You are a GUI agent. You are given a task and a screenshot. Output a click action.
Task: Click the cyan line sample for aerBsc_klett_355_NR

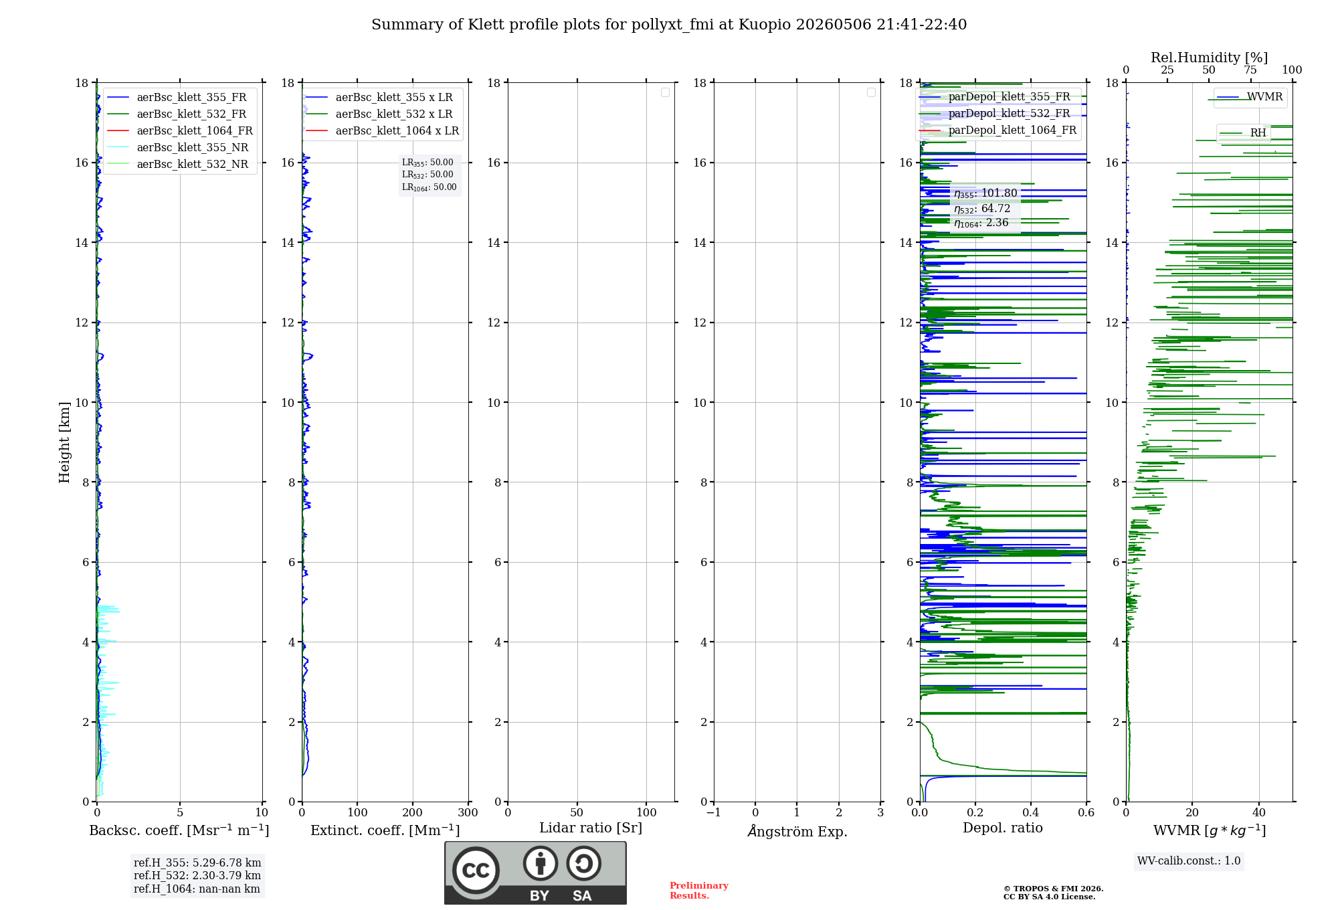(x=118, y=148)
